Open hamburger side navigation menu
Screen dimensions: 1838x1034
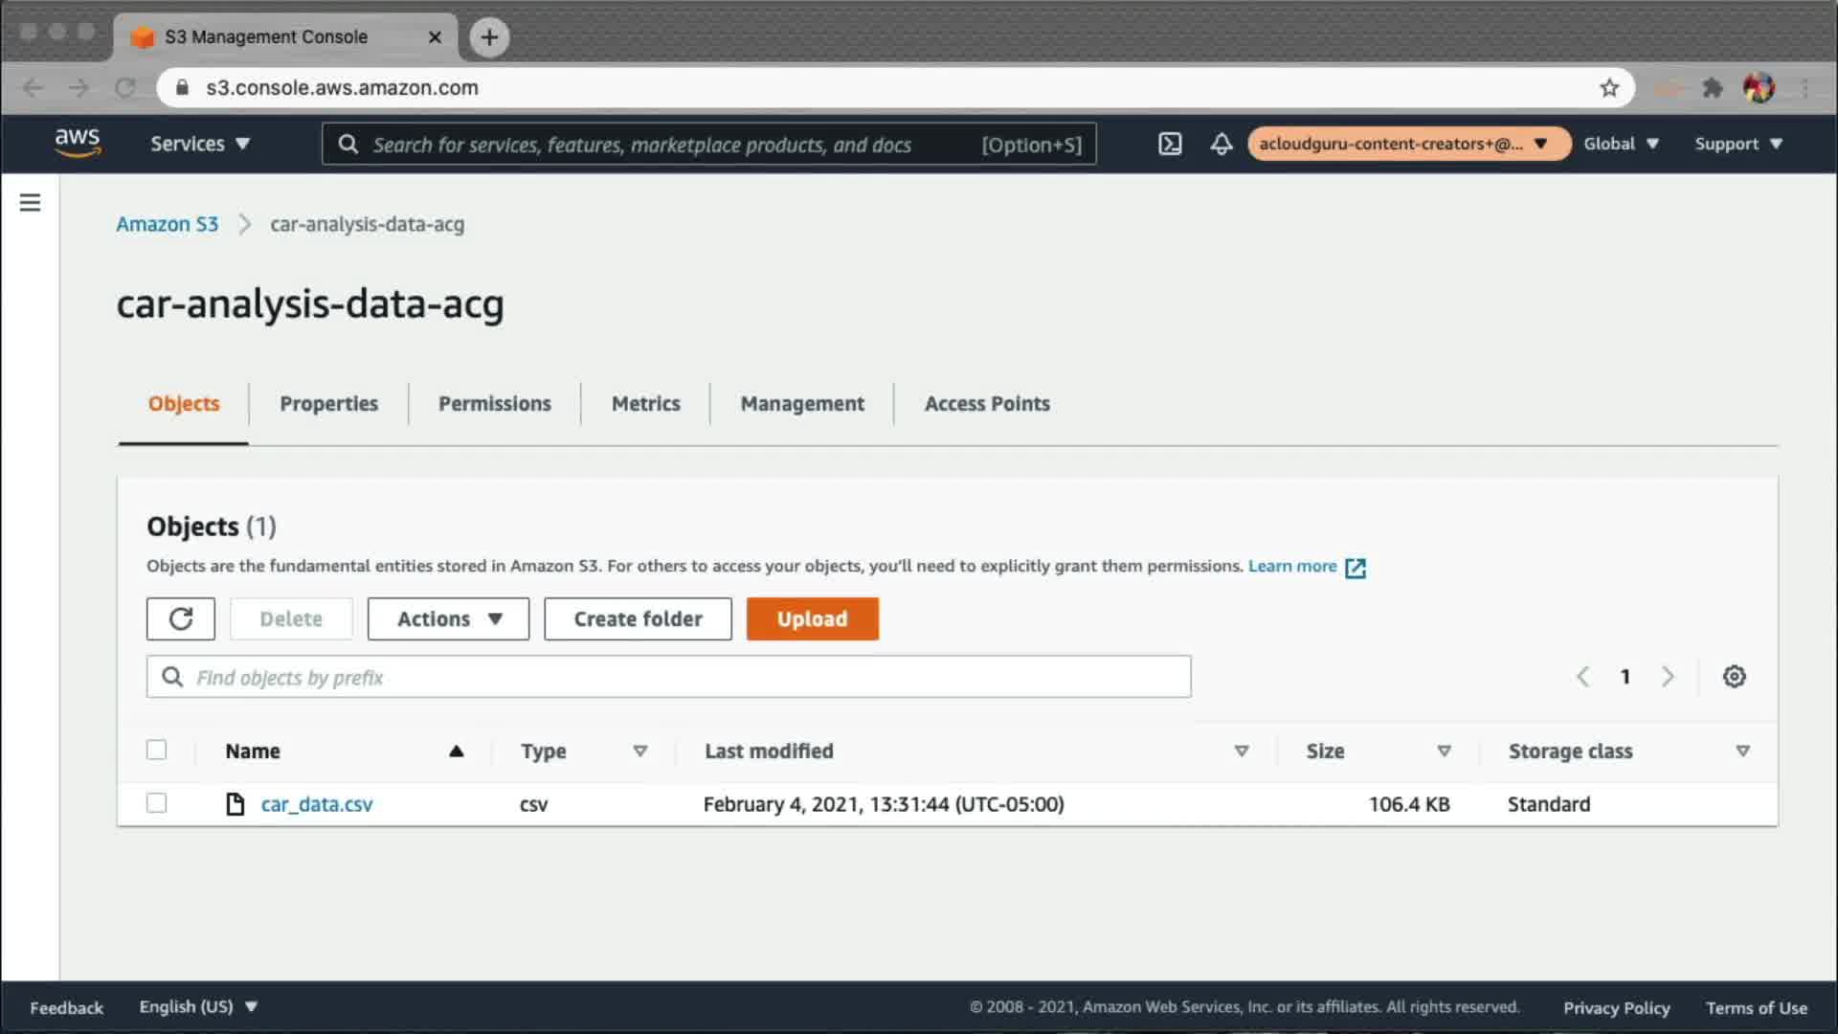pyautogui.click(x=30, y=202)
